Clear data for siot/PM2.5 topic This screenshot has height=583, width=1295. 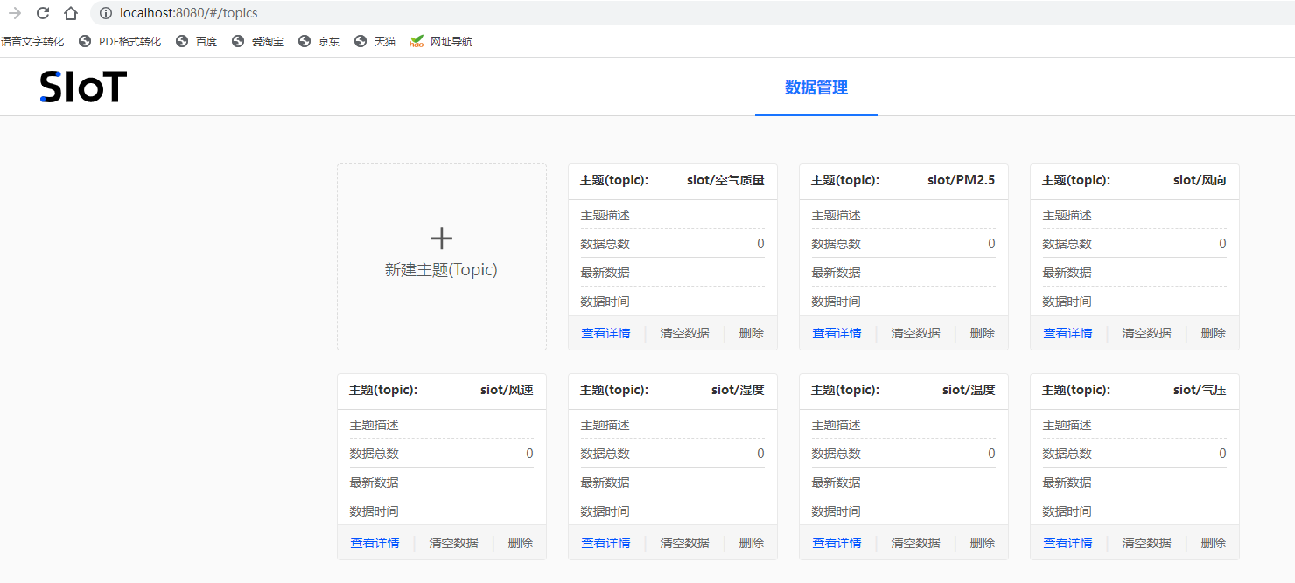(x=915, y=333)
